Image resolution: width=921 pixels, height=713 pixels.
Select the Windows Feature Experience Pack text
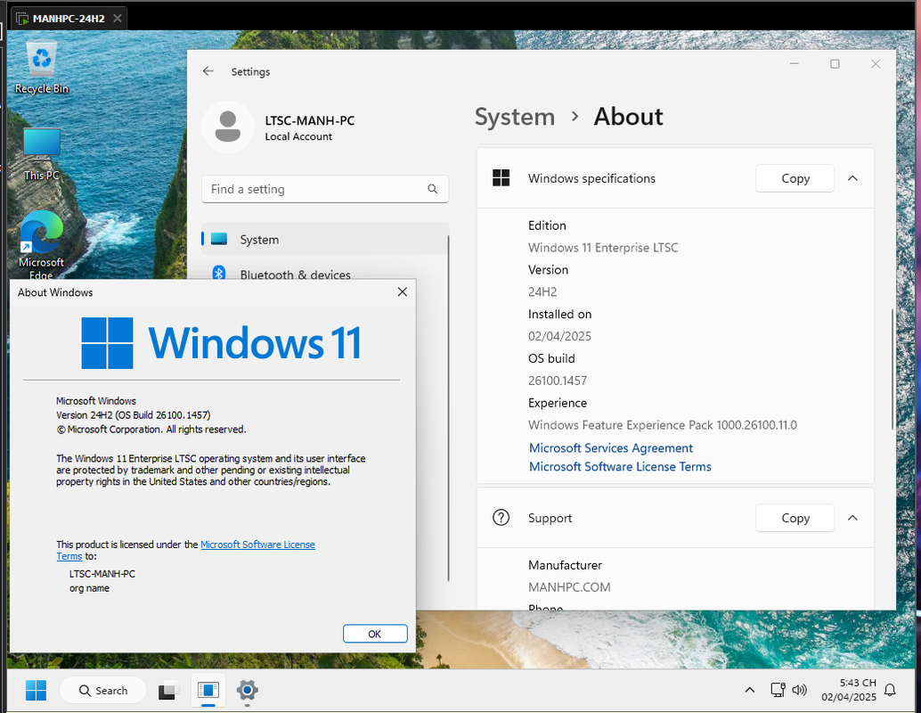click(x=662, y=425)
